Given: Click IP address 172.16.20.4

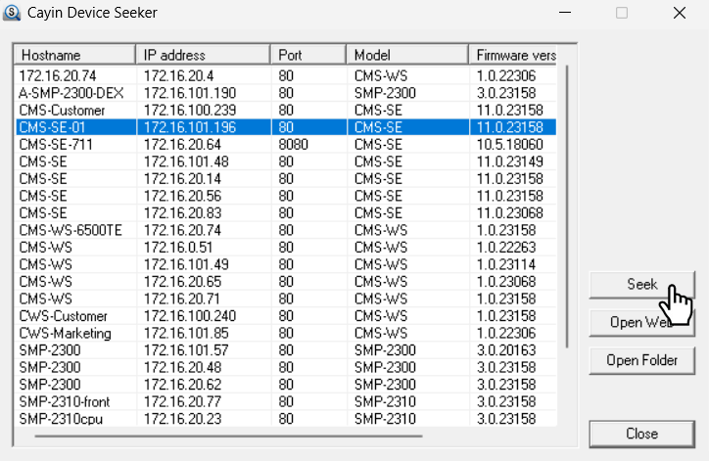Looking at the screenshot, I should 178,76.
